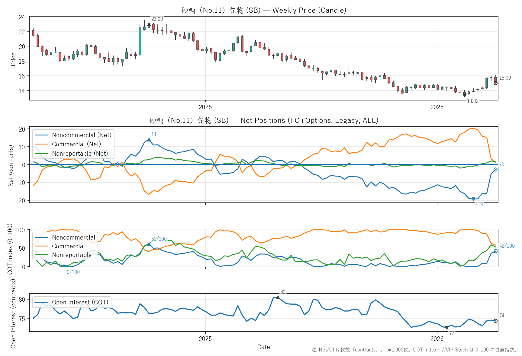Click the latest COT Index circle at 42/100
This screenshot has height=356, width=522.
[495, 251]
